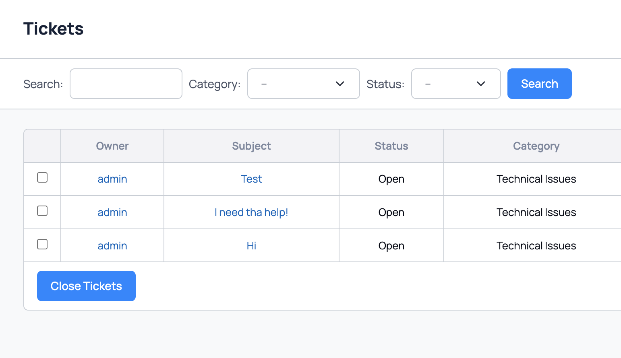Check the box for the Test ticket
This screenshot has height=358, width=621.
(x=42, y=177)
